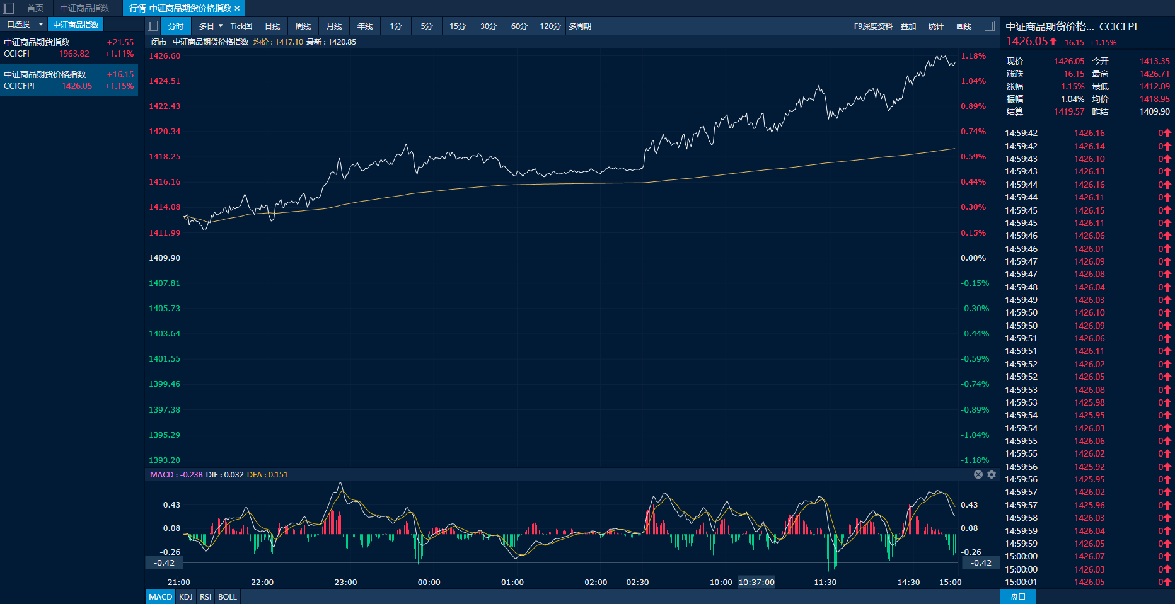Select the 60分 period
The image size is (1175, 604).
[519, 26]
